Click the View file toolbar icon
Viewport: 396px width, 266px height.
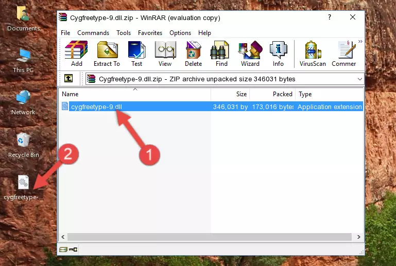click(x=165, y=54)
